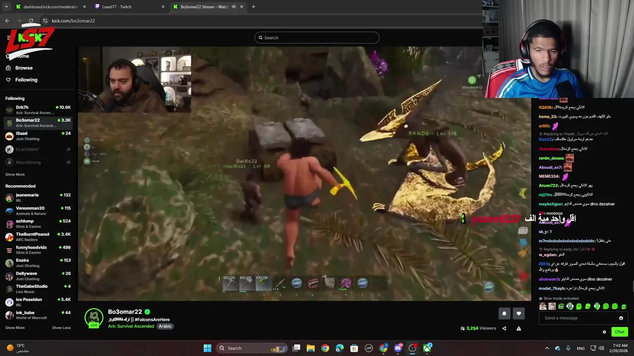
Task: Open recommended channel Venomman20
Action: pos(38,211)
